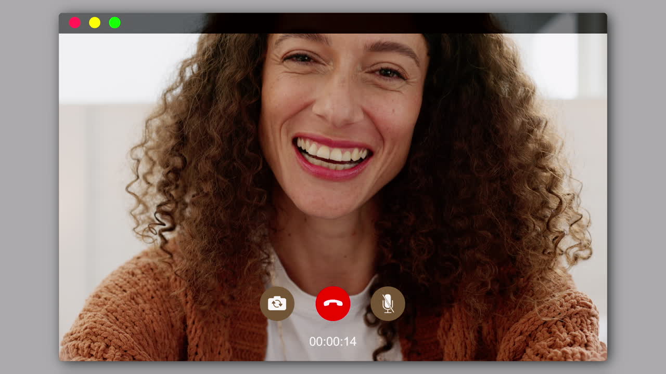Click the yellow minimize circle
The image size is (666, 374).
coord(95,22)
